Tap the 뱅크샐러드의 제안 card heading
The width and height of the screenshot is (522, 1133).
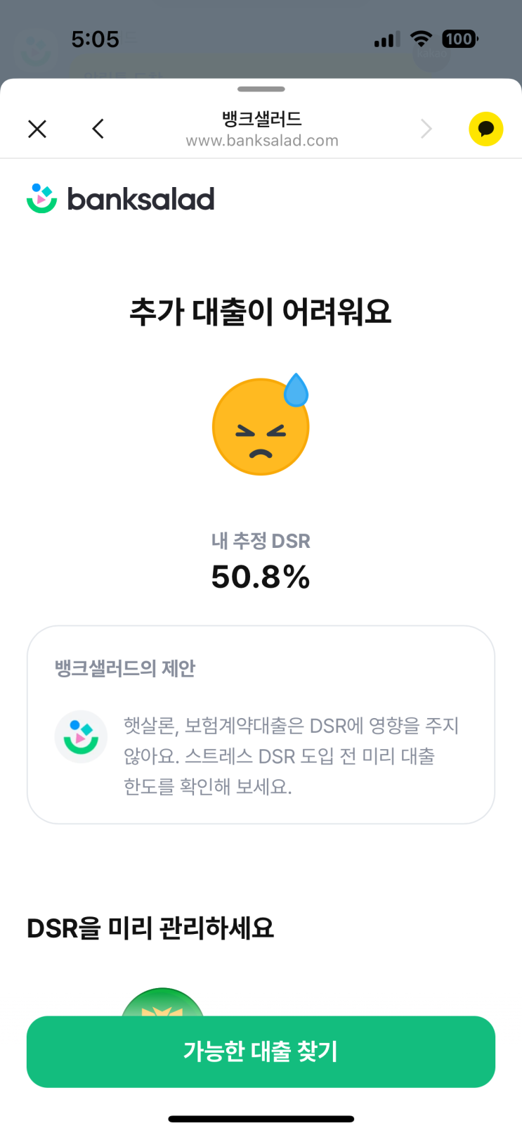(125, 668)
